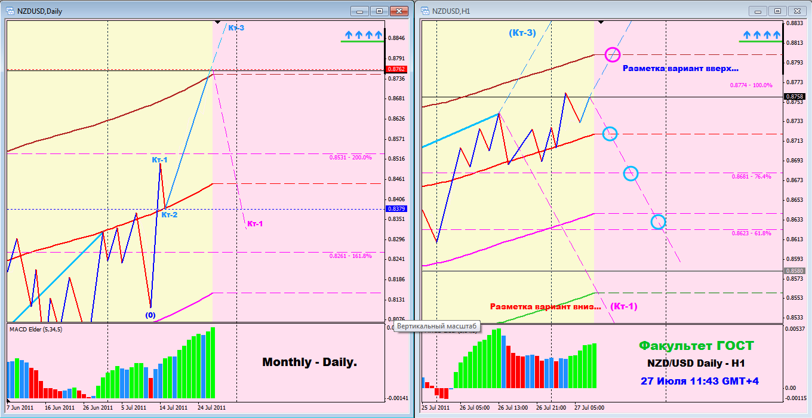Click the blue up arrows in Daily chart
The width and height of the screenshot is (812, 418).
(x=363, y=35)
